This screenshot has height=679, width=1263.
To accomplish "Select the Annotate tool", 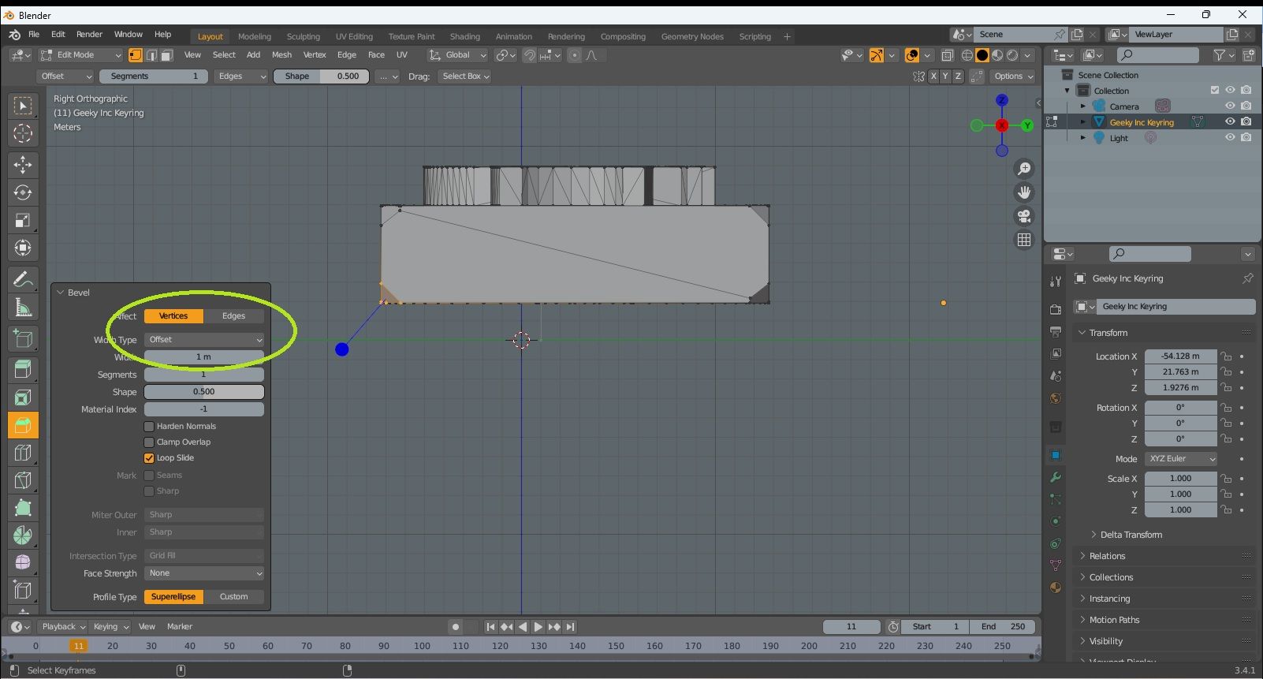I will coord(23,279).
